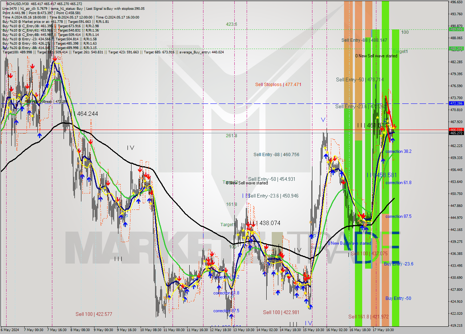
Task: Click 'correction 87.5' above the Buy Wave label
Action: 399,216
